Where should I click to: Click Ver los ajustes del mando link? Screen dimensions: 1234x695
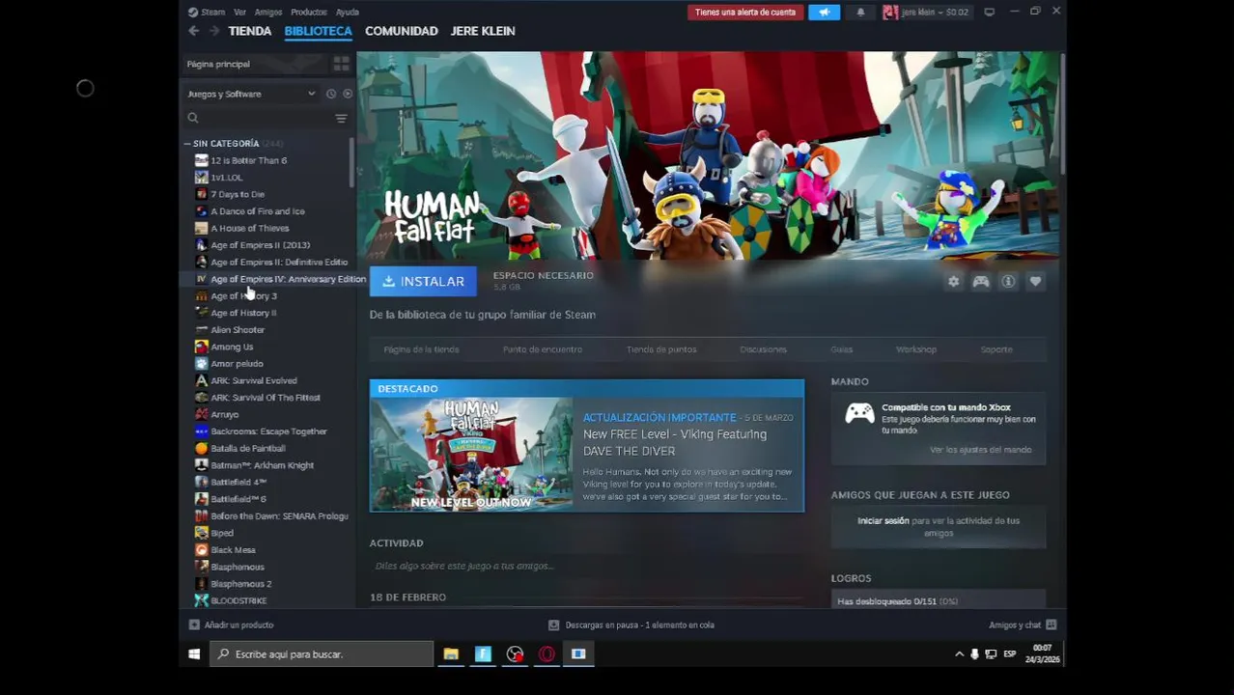(980, 450)
